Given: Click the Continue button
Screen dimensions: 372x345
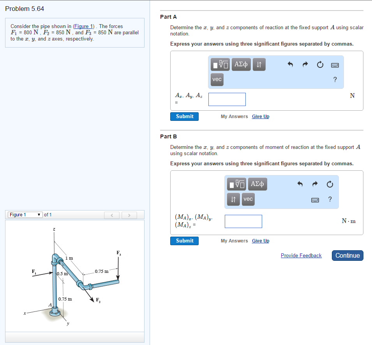Looking at the screenshot, I should (347, 255).
